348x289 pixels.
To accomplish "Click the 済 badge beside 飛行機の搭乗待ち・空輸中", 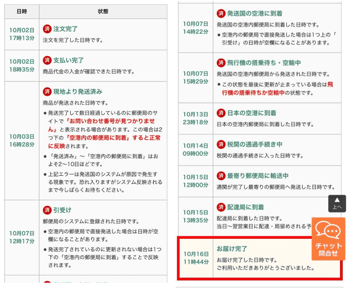I will 221,63.
